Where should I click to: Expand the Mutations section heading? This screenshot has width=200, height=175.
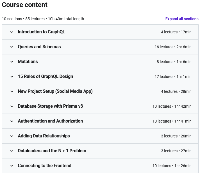28,62
